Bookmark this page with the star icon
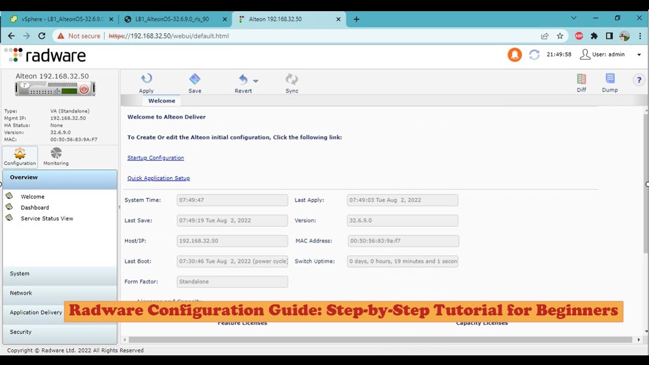 [560, 36]
